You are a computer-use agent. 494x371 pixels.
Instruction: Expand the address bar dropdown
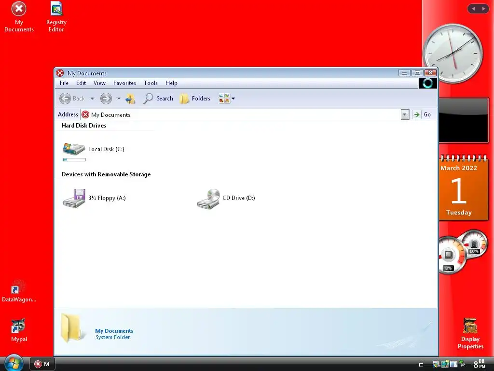click(x=405, y=114)
